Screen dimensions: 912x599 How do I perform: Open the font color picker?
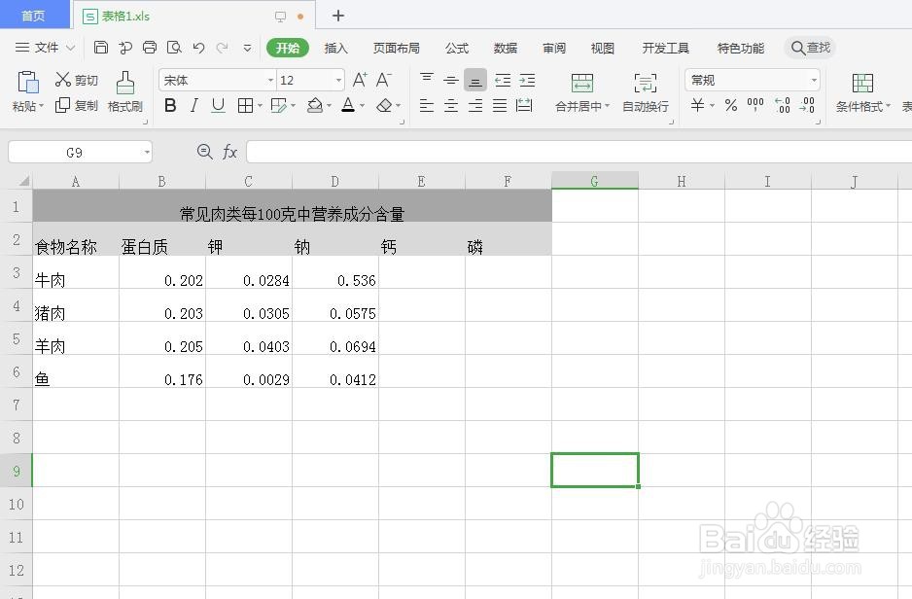pyautogui.click(x=350, y=105)
